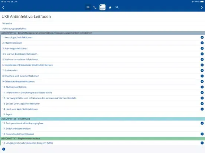Screen dimensions: 205x153
Task: Expand chevron for multiresistenten Erregern row
Action: click(x=202, y=143)
